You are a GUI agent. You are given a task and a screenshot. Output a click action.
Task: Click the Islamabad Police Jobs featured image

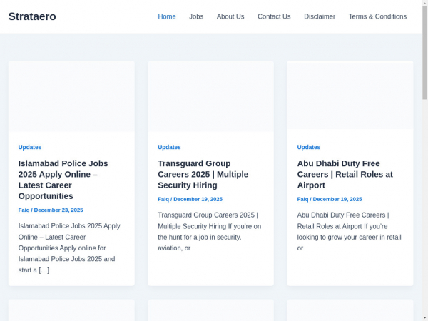(71, 96)
